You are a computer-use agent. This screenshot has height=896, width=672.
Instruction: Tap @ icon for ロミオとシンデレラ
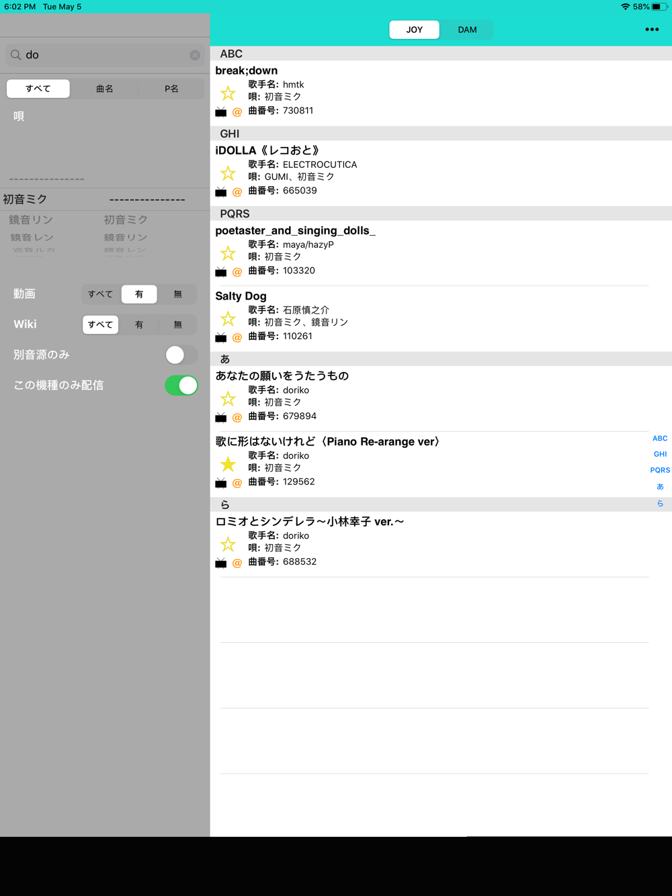coord(237,563)
